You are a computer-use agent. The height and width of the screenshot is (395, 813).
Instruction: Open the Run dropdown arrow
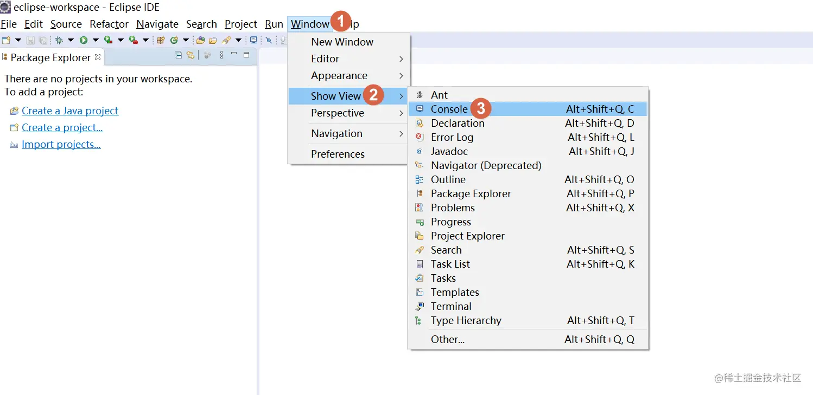(96, 40)
